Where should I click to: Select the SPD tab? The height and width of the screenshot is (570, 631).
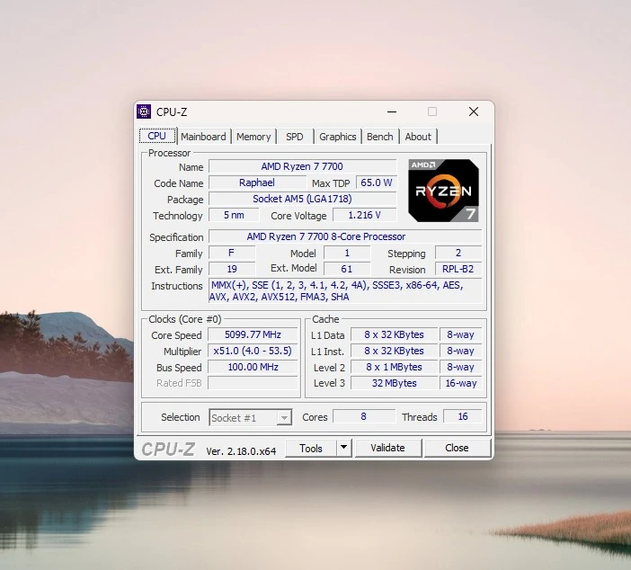[x=295, y=137]
